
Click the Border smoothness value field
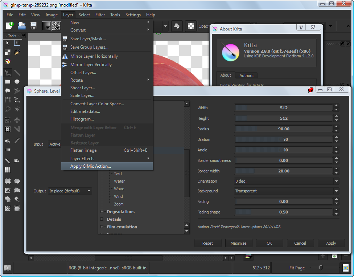point(284,160)
